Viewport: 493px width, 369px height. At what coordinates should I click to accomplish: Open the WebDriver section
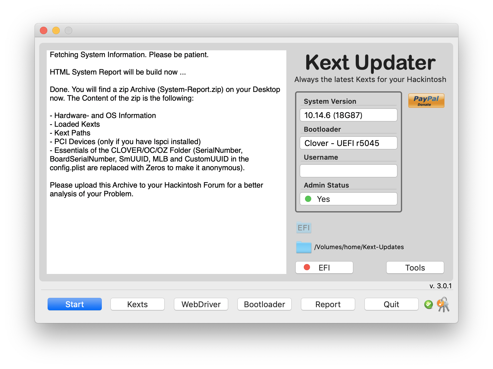click(x=201, y=304)
